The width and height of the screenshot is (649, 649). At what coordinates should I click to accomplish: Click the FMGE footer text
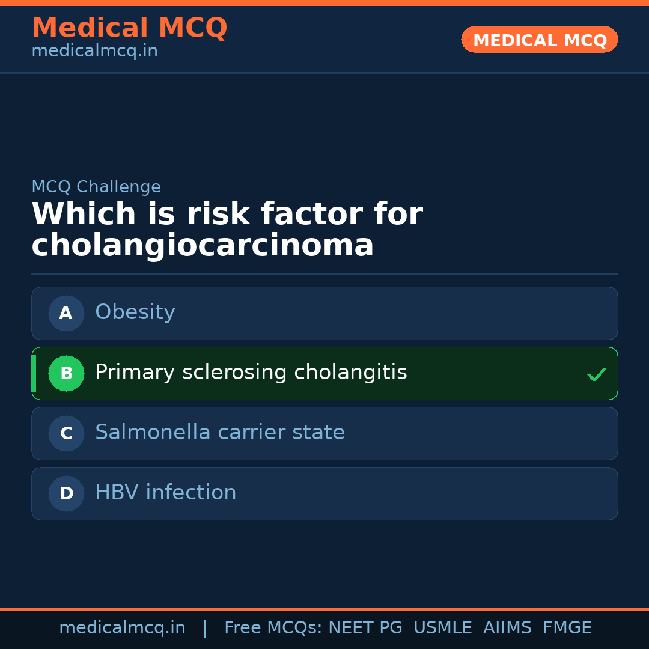(x=567, y=628)
